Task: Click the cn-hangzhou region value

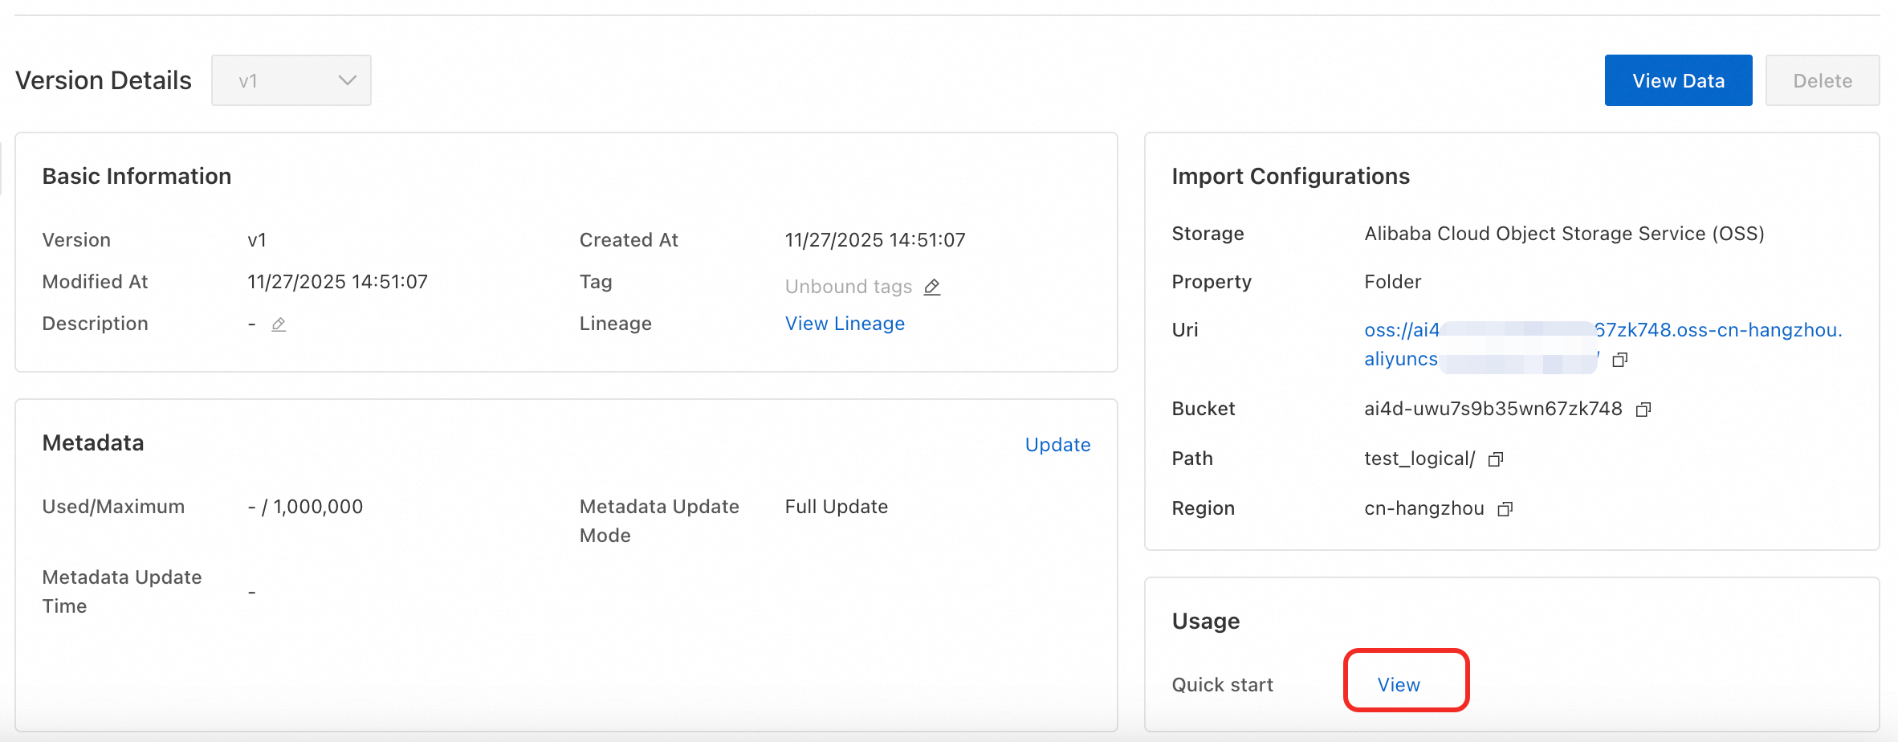Action: tap(1423, 508)
